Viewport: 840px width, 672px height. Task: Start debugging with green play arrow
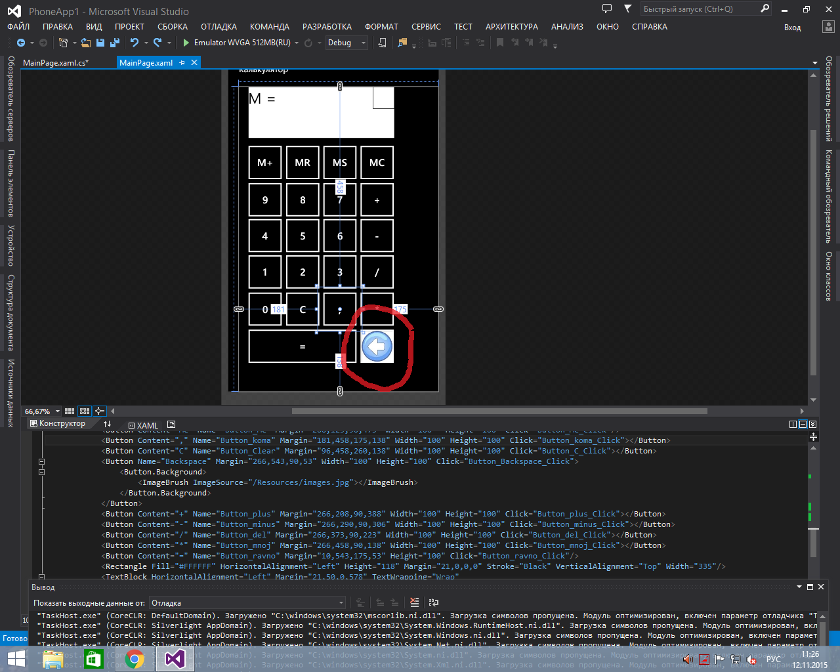(x=186, y=43)
